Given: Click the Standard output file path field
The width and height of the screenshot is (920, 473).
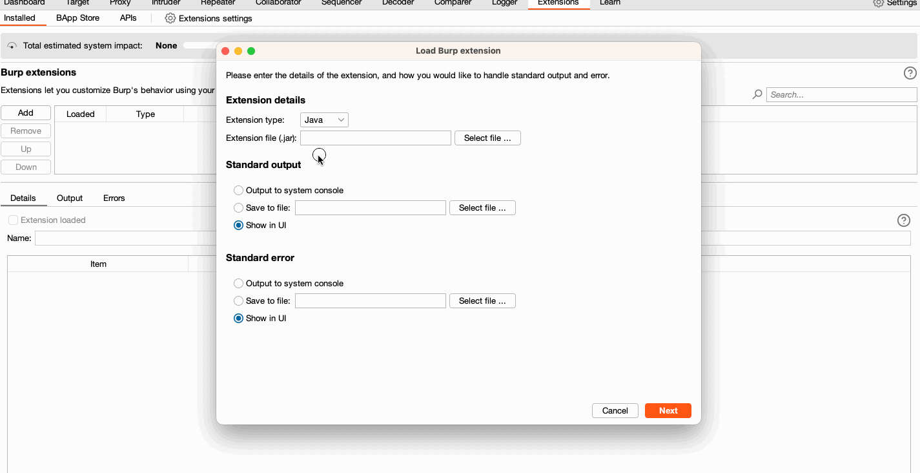Looking at the screenshot, I should coord(371,208).
